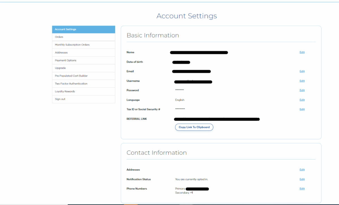Click Copy Link To Clipboard button

point(194,127)
